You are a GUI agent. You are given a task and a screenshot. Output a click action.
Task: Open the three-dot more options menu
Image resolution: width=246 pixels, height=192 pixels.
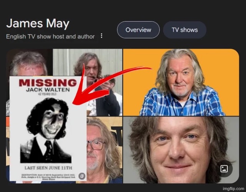point(101,36)
